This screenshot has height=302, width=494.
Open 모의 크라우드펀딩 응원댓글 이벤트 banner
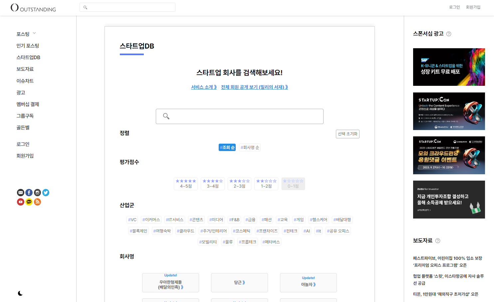[x=449, y=155]
